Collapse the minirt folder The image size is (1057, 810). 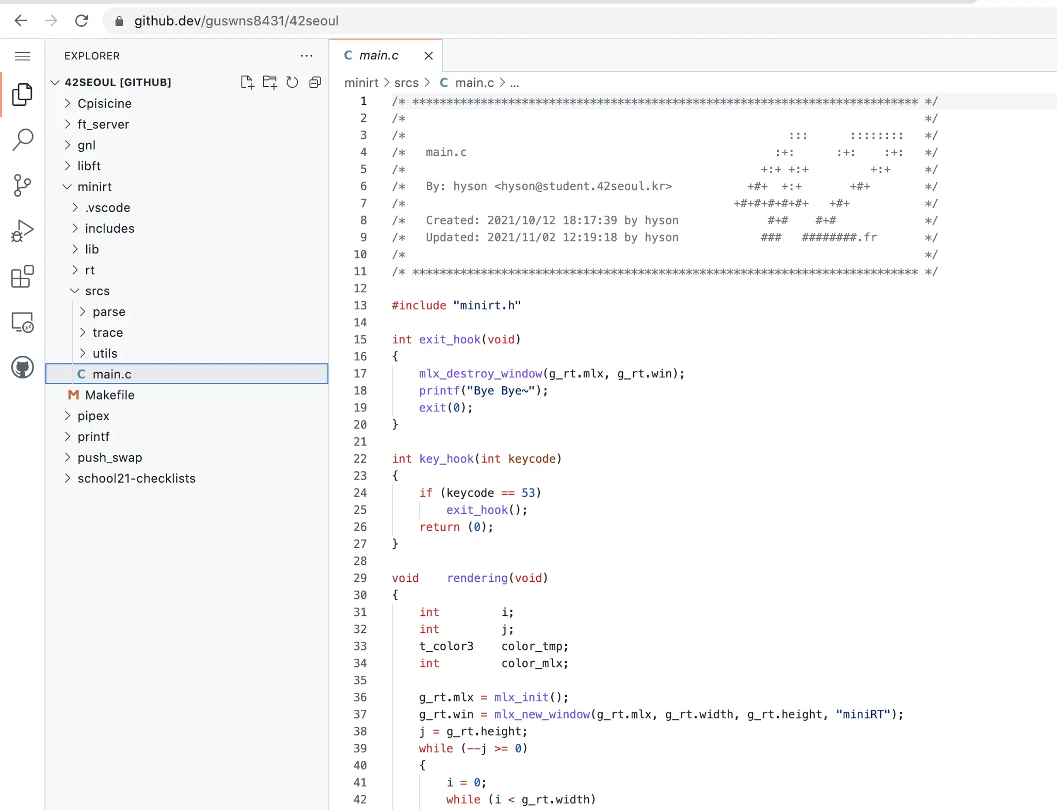coord(94,187)
